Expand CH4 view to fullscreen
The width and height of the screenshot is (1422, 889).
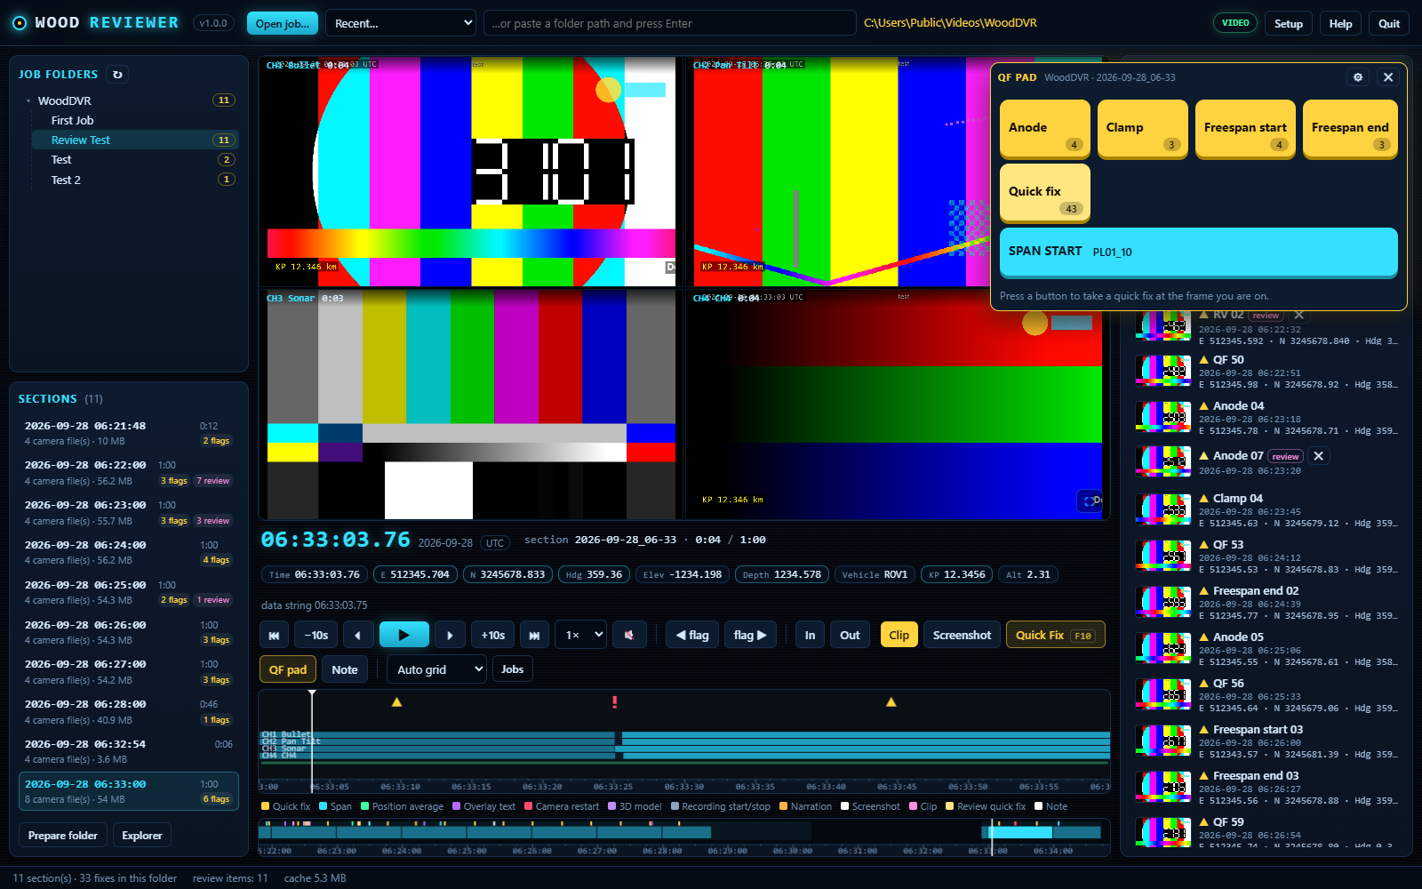coord(1089,501)
